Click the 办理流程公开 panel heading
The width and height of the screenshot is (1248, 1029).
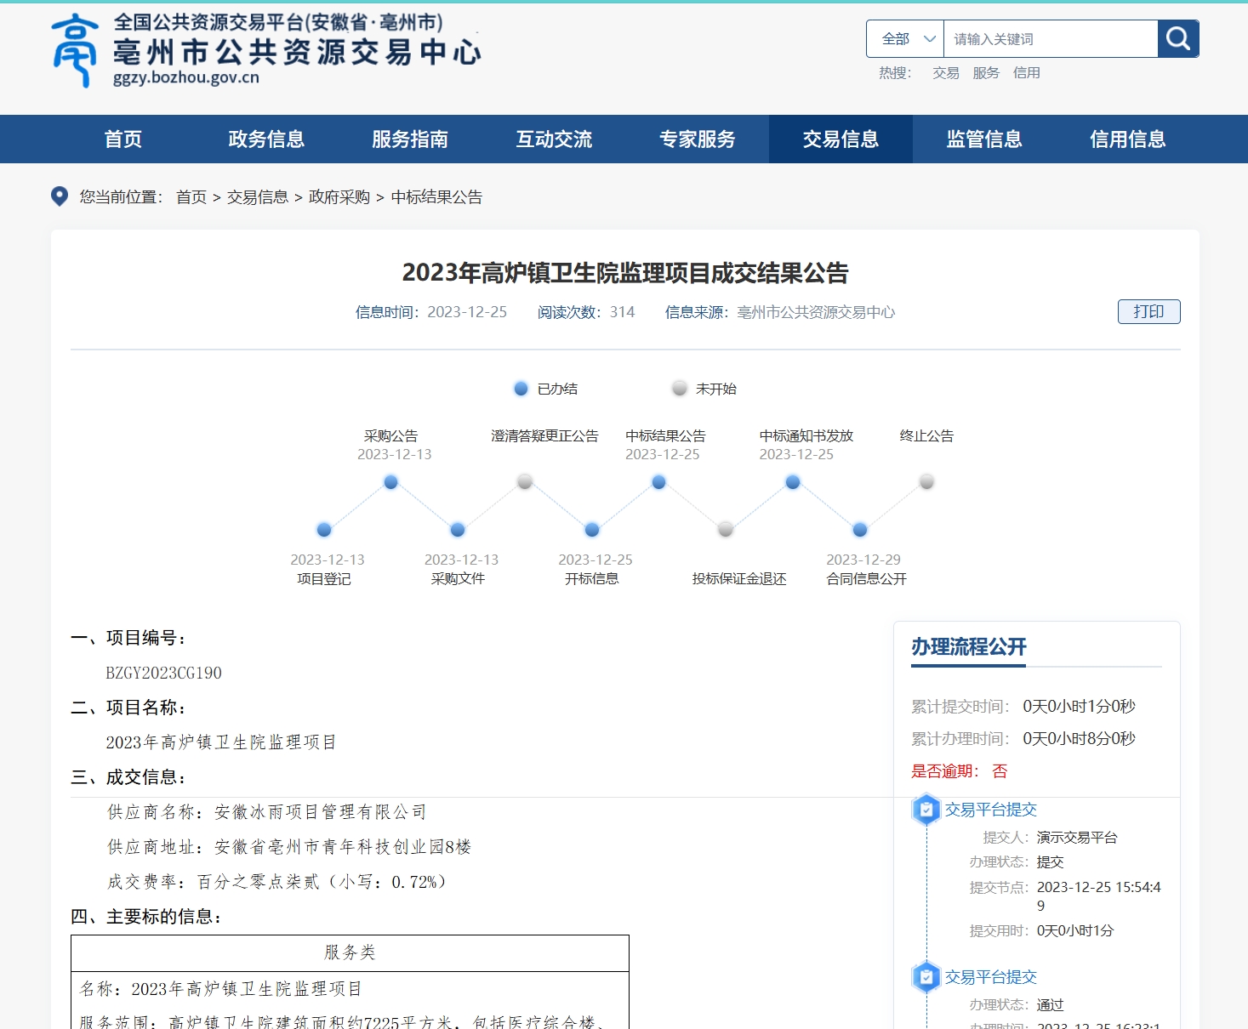(969, 647)
